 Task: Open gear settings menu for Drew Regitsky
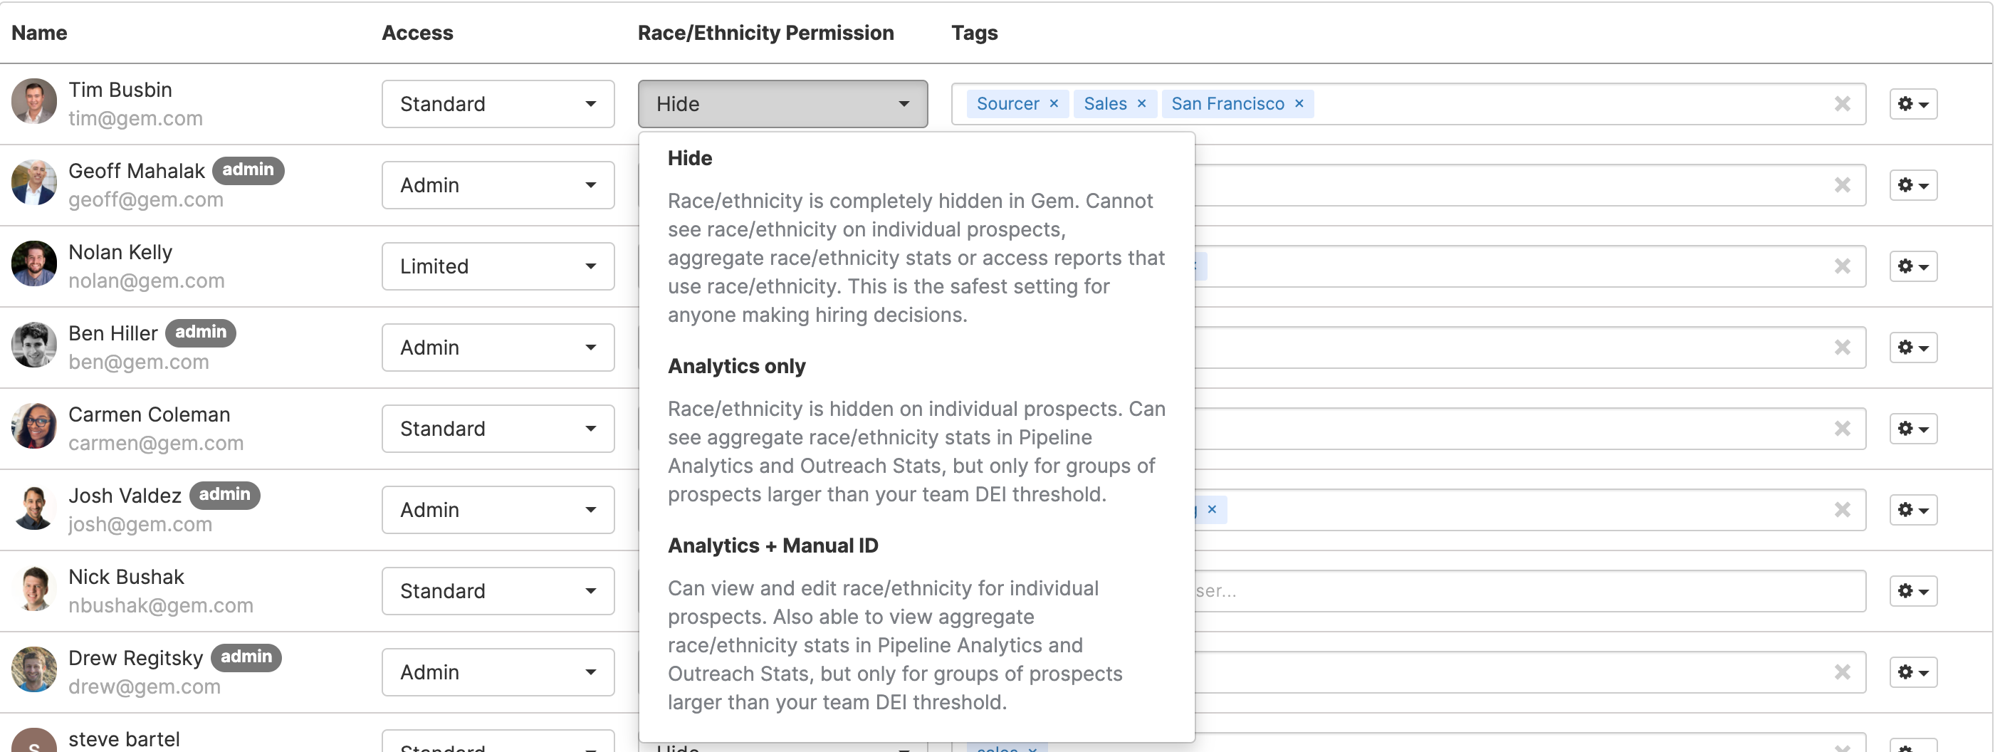click(x=1913, y=672)
